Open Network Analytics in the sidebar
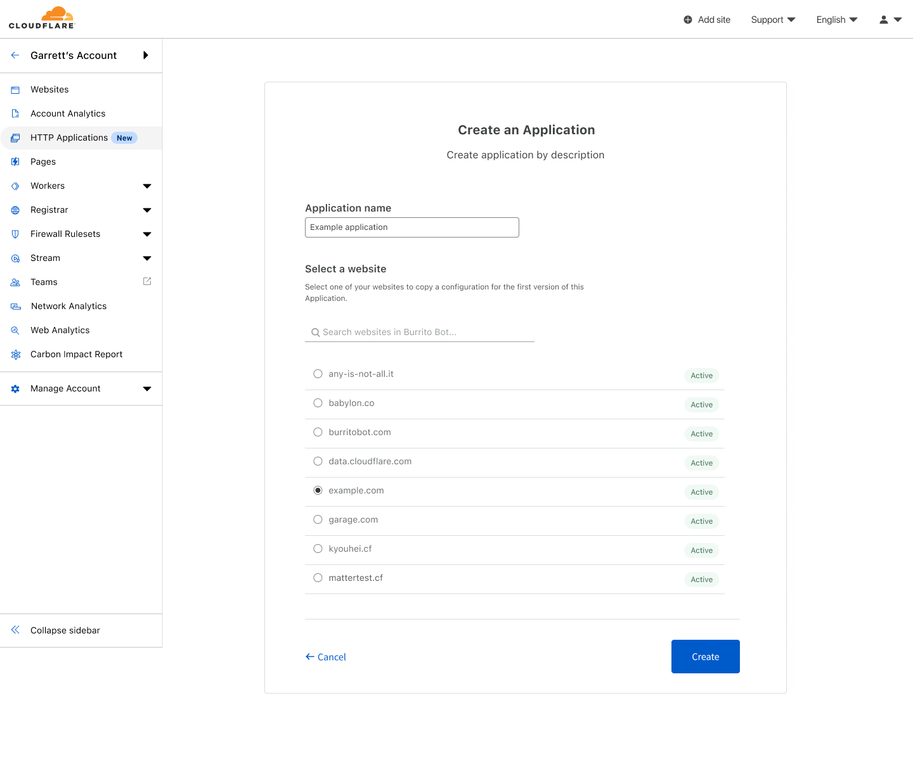This screenshot has height=762, width=913. click(68, 306)
